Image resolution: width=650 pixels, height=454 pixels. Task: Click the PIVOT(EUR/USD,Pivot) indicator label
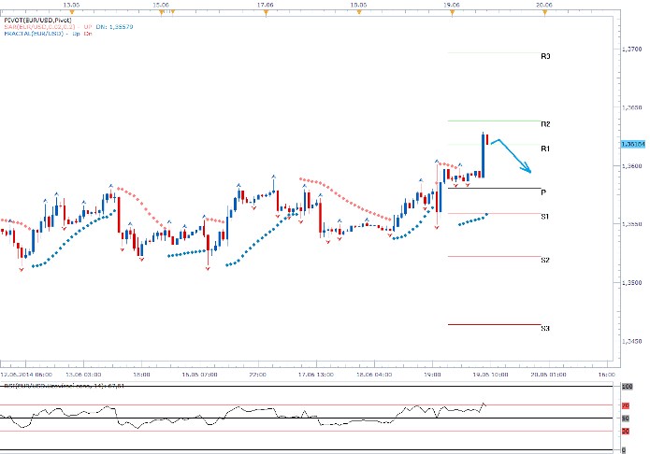[37, 20]
